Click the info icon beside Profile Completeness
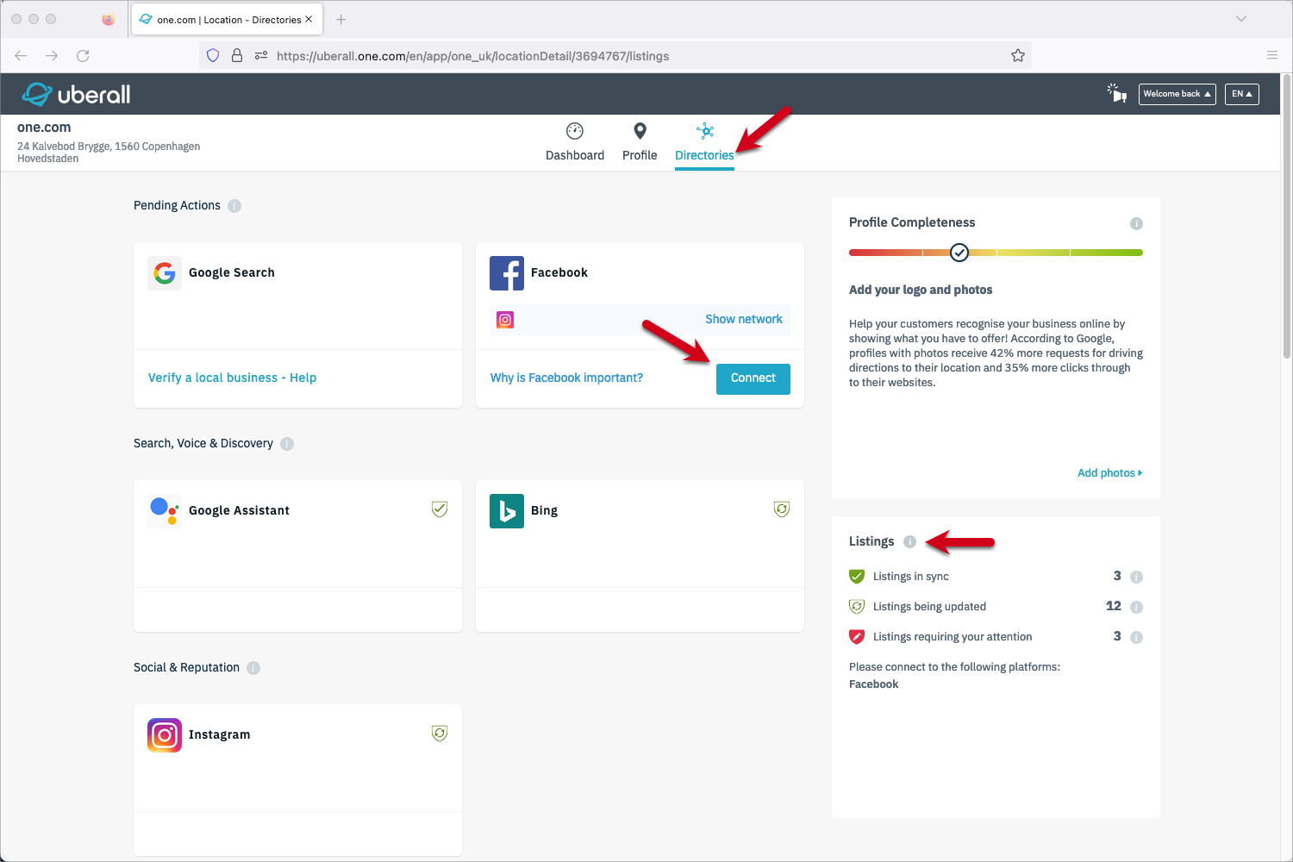Viewport: 1293px width, 862px height. click(x=1136, y=223)
